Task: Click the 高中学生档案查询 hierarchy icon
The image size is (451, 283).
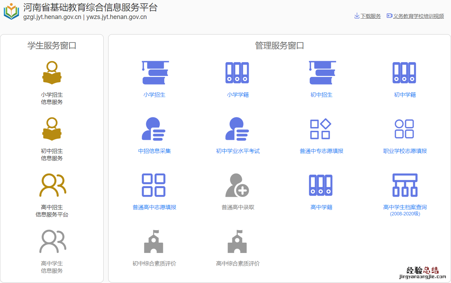Action: pos(405,185)
